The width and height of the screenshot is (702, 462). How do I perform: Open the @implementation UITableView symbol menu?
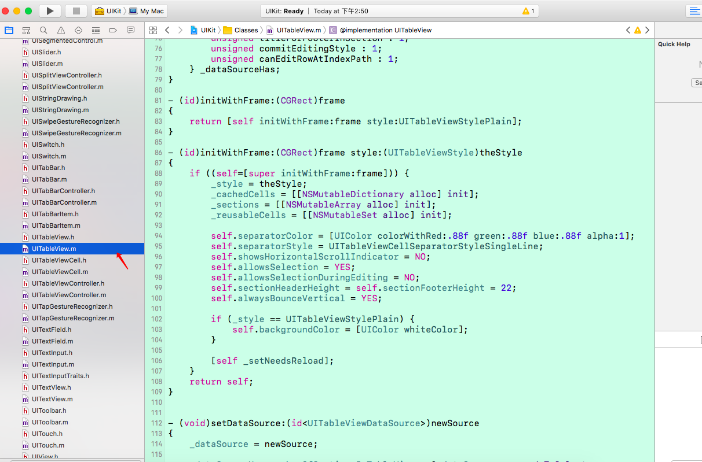(381, 30)
